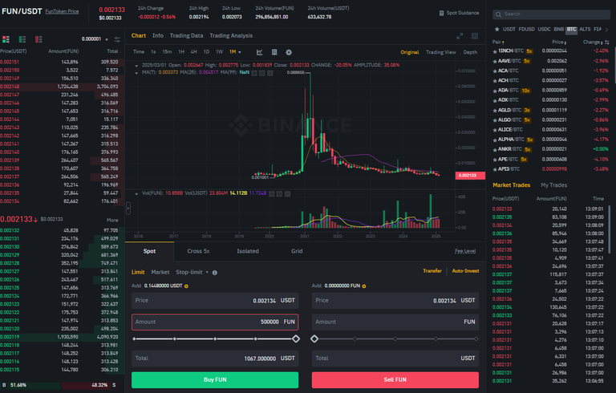The width and height of the screenshot is (616, 393).
Task: Switch to Cross 5x margin tab
Action: (x=198, y=251)
